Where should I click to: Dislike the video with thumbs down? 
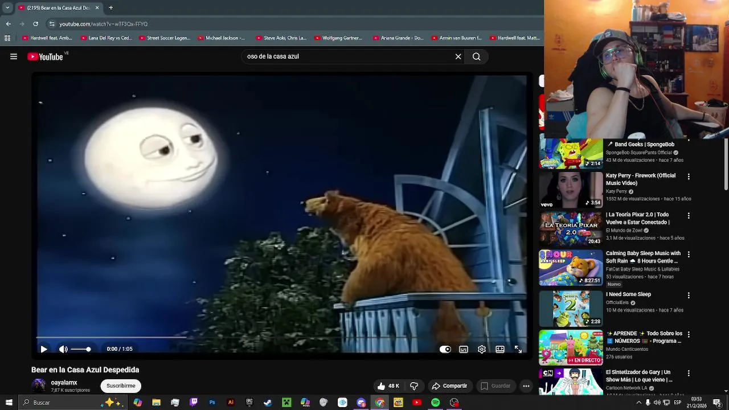point(414,386)
